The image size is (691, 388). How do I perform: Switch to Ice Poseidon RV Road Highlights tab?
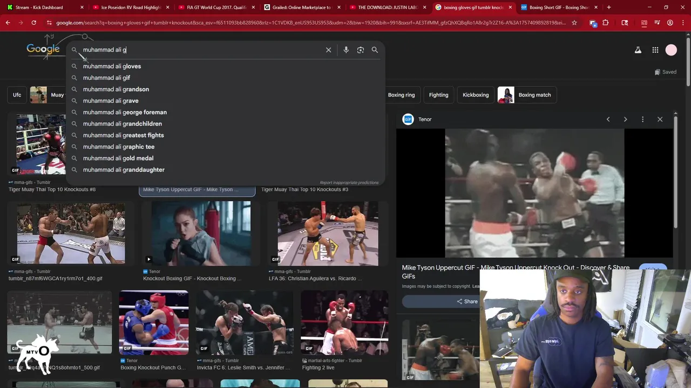click(132, 8)
